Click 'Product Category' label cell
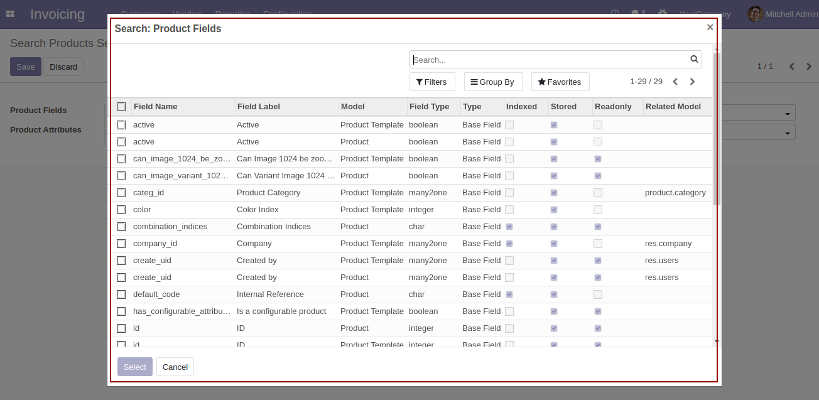Viewport: 819px width, 400px height. 268,193
